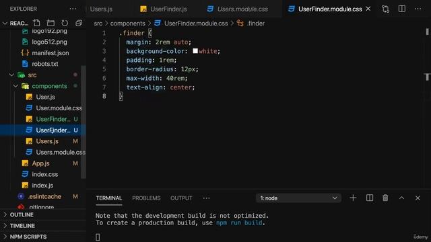Open App.js in Explorer
431x242 pixels.
pyautogui.click(x=40, y=163)
